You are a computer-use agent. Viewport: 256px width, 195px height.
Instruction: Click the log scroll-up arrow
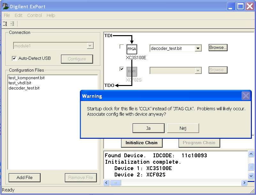(251, 154)
